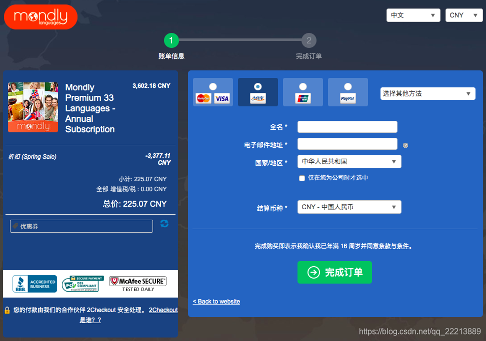Screen dimensions: 486x341
Task: Click the product title Mondly Premium 33 Languages
Action: point(90,108)
